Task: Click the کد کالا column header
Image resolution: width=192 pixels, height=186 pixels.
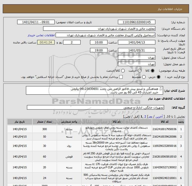Action: coord(165,122)
